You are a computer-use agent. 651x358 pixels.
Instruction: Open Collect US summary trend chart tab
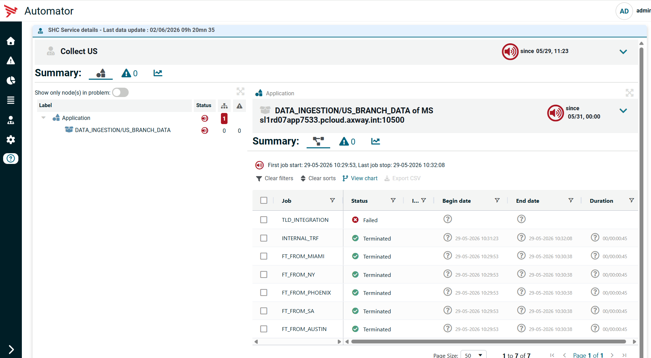point(158,73)
